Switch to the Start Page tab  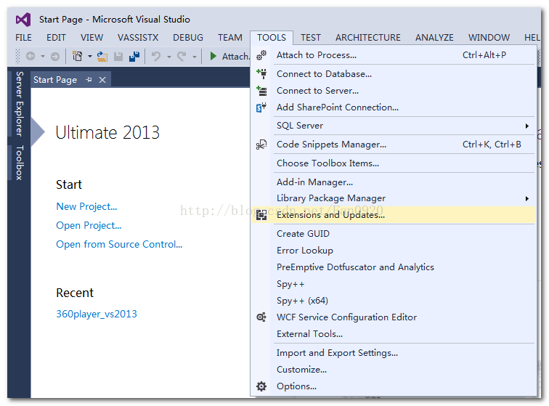point(55,80)
